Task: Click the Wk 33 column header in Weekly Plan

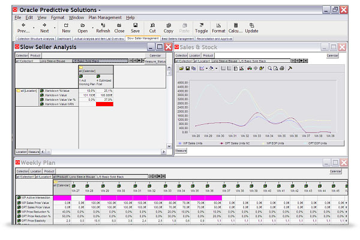Action: 167,188
